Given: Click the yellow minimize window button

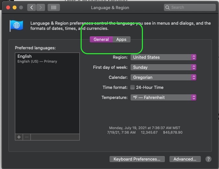Looking at the screenshot, I should tap(15, 7).
